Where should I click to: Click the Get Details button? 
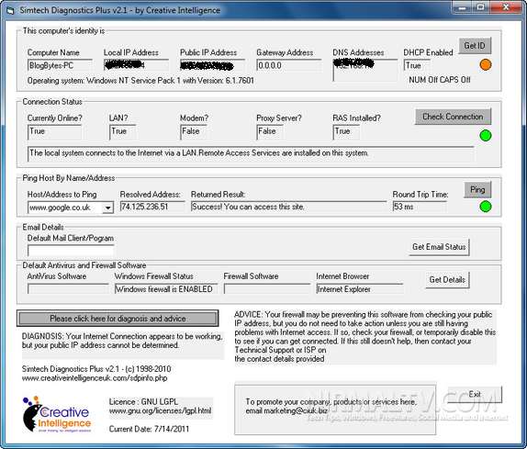447,280
